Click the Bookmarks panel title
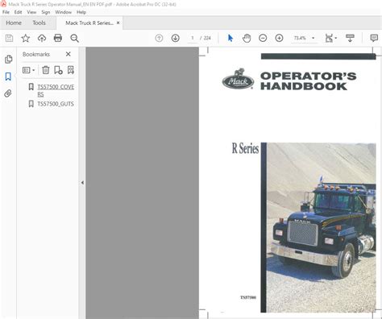382x319 pixels. (36, 54)
